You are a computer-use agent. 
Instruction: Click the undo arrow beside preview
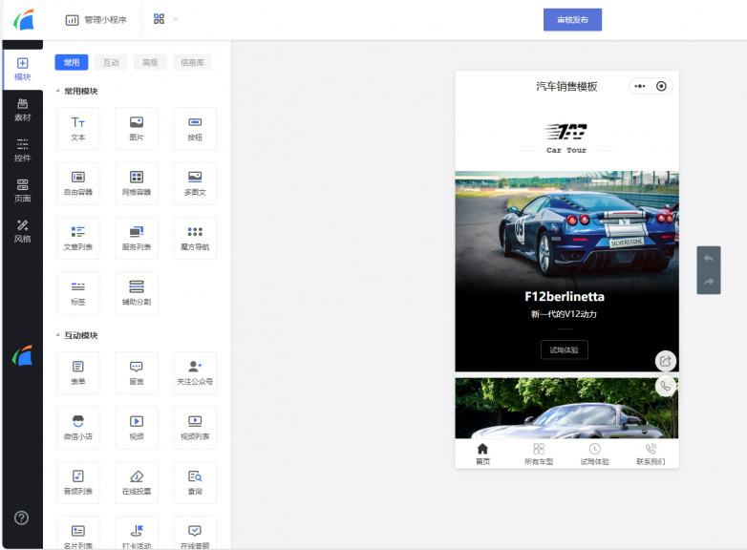coord(709,259)
